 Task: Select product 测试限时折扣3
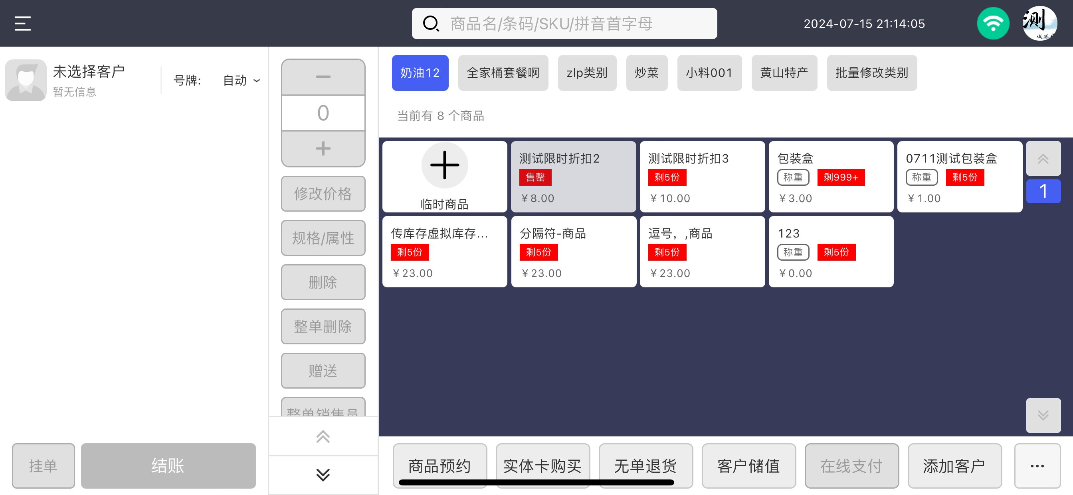click(x=702, y=177)
